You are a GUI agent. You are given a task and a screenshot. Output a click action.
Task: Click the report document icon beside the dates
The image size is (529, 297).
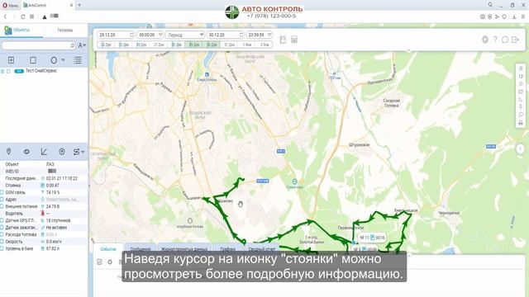[x=283, y=40]
